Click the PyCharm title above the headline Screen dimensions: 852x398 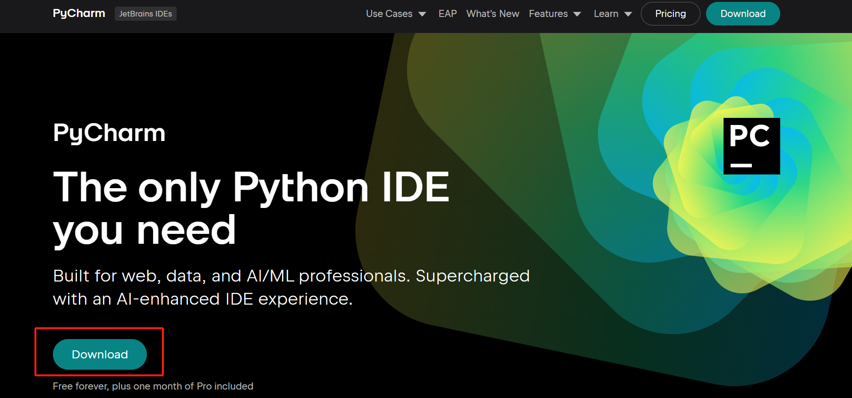[x=109, y=133]
